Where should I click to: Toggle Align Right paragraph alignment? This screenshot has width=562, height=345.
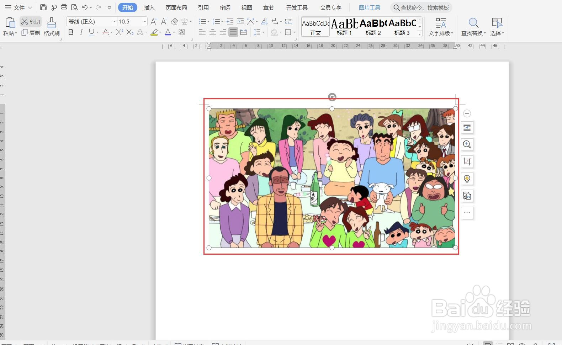pyautogui.click(x=223, y=32)
